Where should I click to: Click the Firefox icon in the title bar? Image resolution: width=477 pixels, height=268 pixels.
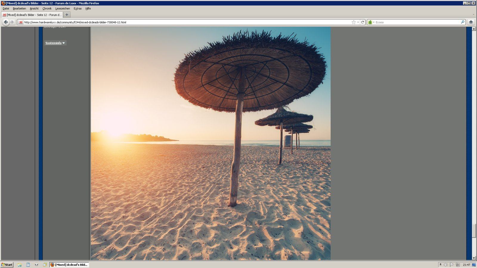click(3, 3)
